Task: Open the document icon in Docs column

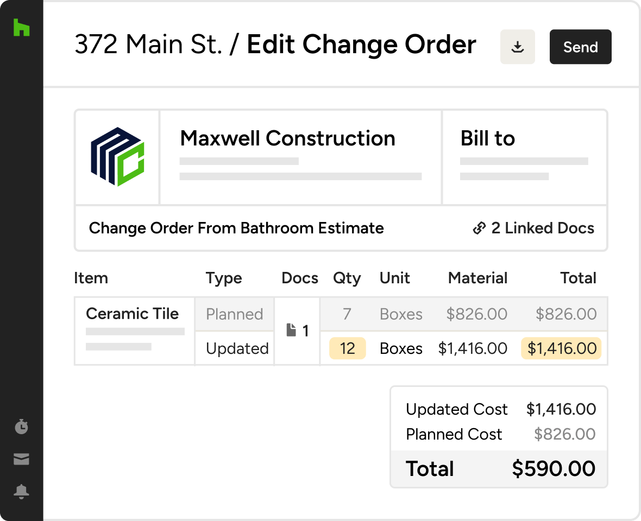Action: point(292,331)
